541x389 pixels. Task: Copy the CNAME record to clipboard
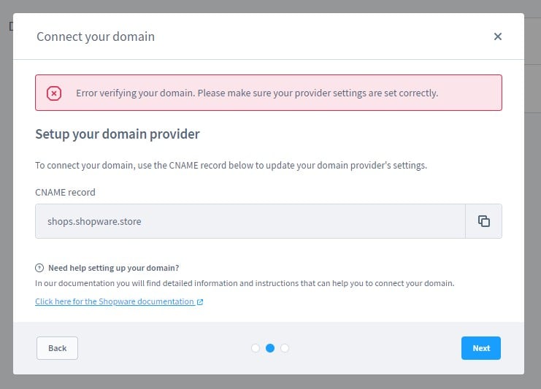coord(484,221)
